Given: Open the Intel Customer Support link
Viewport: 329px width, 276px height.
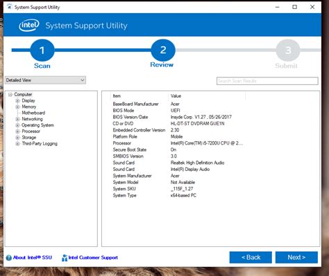Looking at the screenshot, I should pos(93,257).
